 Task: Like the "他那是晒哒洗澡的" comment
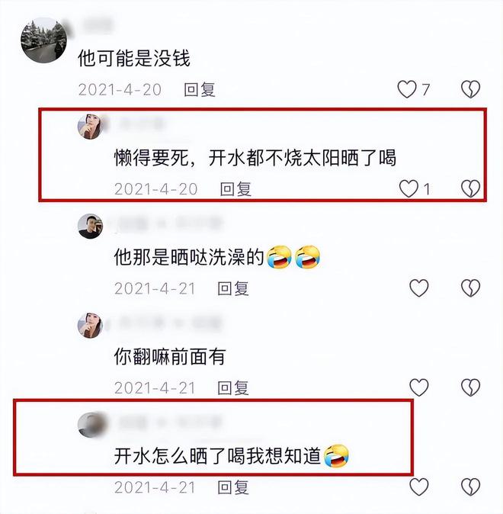[x=419, y=288]
